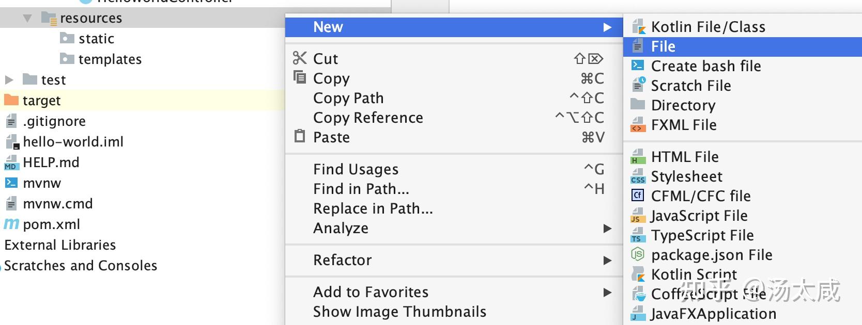The width and height of the screenshot is (862, 325).
Task: Click the scissors Cut icon
Action: [x=300, y=58]
